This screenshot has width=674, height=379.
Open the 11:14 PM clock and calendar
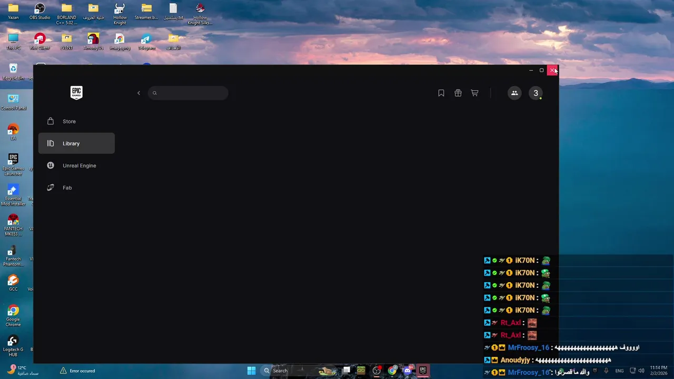pyautogui.click(x=659, y=371)
